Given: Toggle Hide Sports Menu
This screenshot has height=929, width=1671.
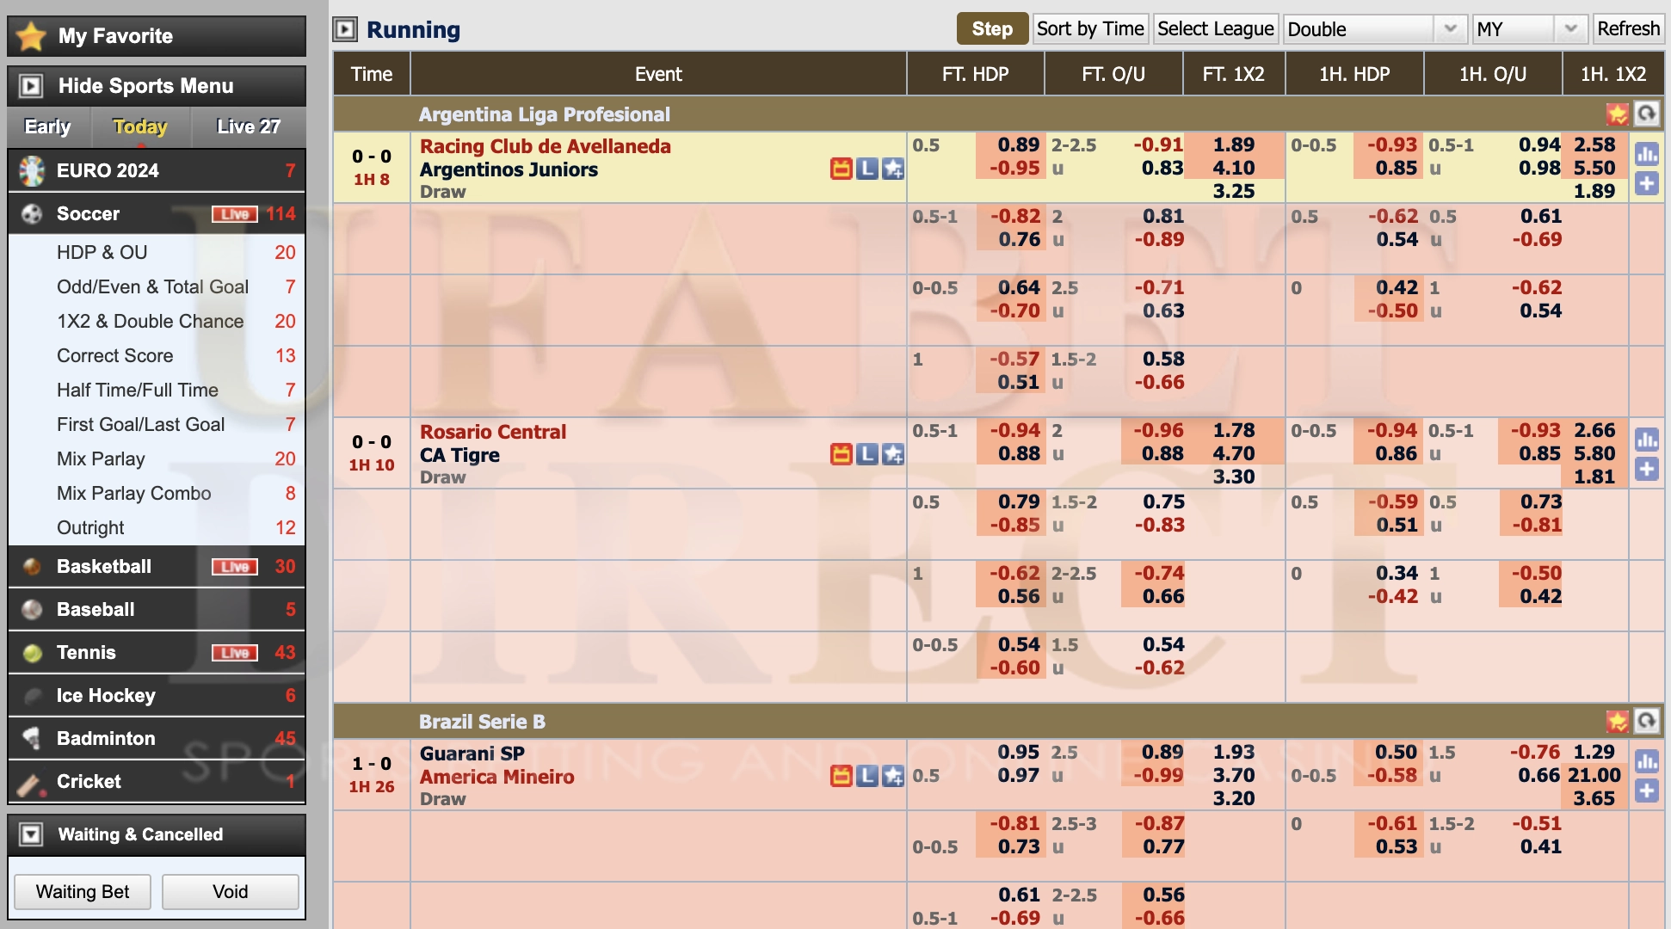Looking at the screenshot, I should 31,86.
